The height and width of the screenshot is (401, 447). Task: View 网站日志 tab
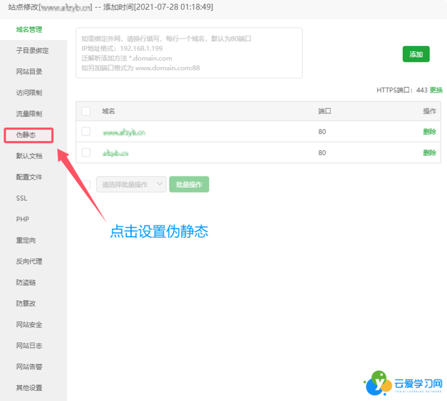point(29,346)
